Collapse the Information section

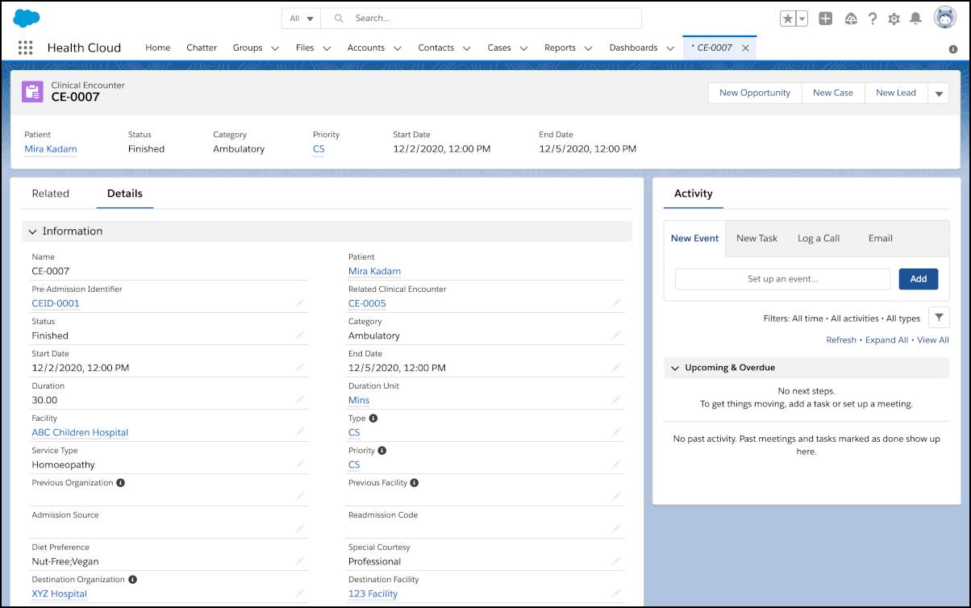tap(33, 231)
